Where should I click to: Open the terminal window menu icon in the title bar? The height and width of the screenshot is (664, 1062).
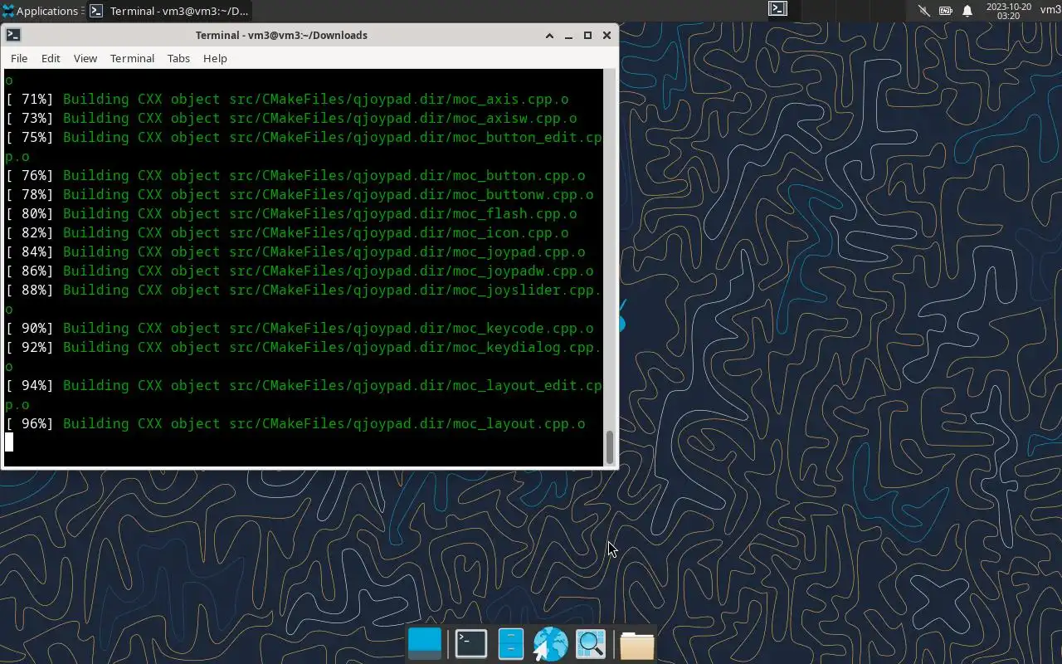click(x=13, y=35)
